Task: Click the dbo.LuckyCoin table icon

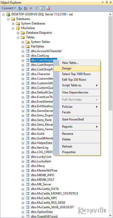Action: [28, 157]
